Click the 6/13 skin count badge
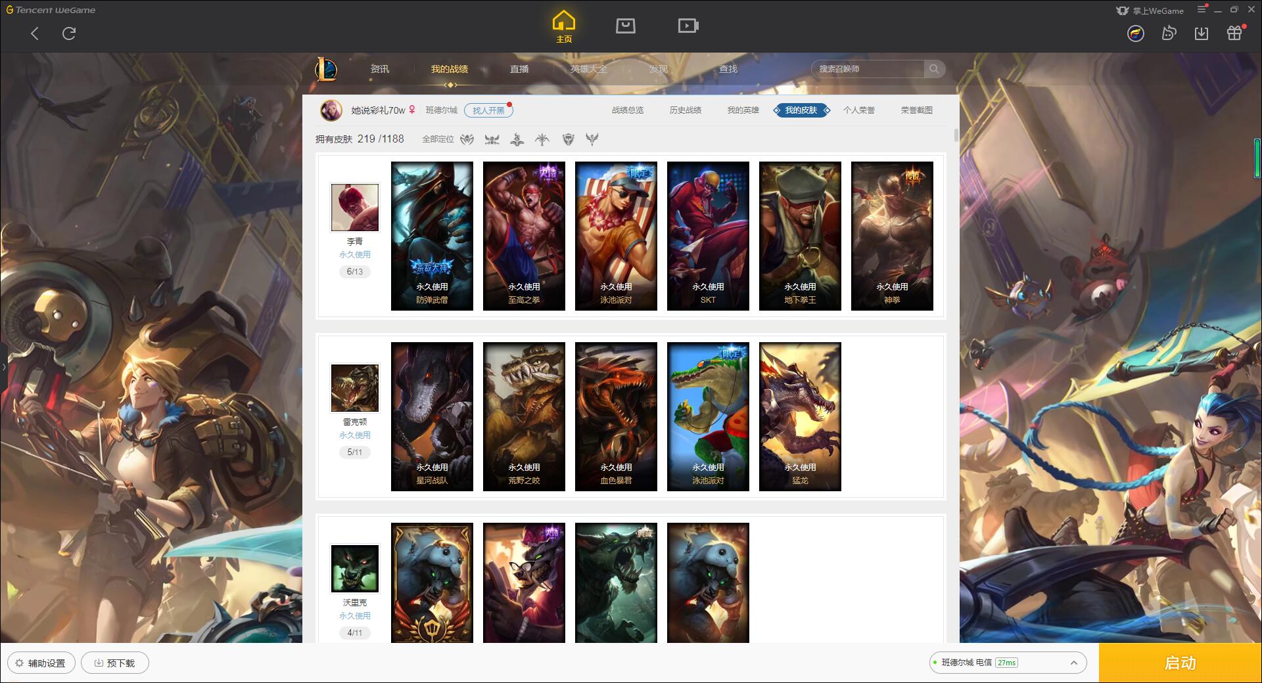 point(355,272)
